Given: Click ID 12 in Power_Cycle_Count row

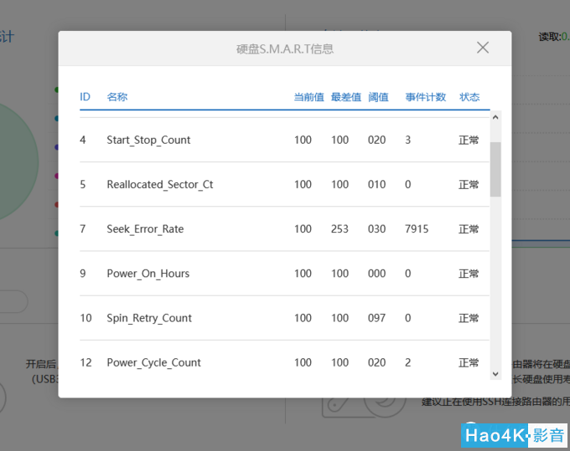Looking at the screenshot, I should [x=85, y=362].
